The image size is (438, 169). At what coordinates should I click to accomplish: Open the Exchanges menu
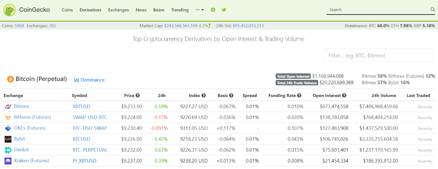[x=118, y=10]
